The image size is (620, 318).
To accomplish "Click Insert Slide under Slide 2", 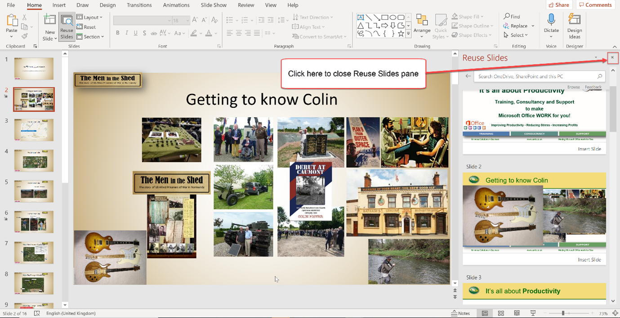I will click(x=589, y=260).
